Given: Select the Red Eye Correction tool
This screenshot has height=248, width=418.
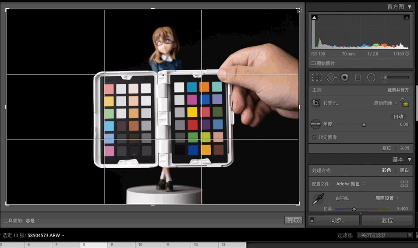Looking at the screenshot, I should (x=345, y=77).
